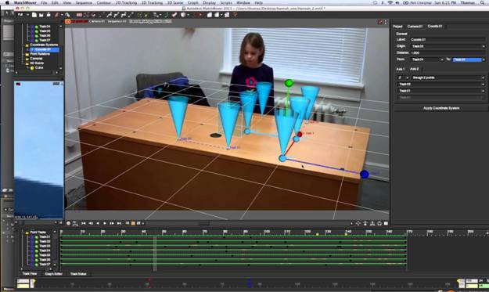Open the 'through 2 points' axis method dropdown
Image resolution: width=489 pixels, height=292 pixels.
point(448,78)
